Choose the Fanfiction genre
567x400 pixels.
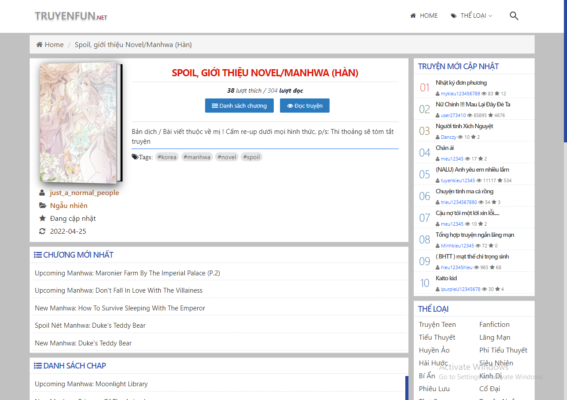click(494, 325)
